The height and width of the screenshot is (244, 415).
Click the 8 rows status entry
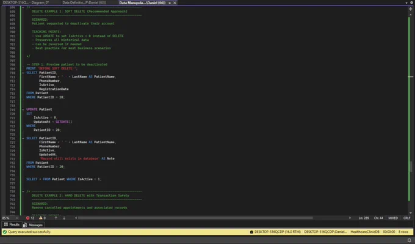point(403,232)
